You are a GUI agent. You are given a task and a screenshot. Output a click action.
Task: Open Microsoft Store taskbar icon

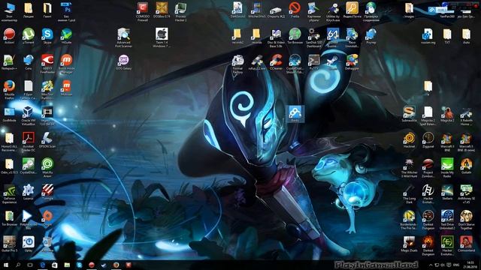(x=55, y=265)
